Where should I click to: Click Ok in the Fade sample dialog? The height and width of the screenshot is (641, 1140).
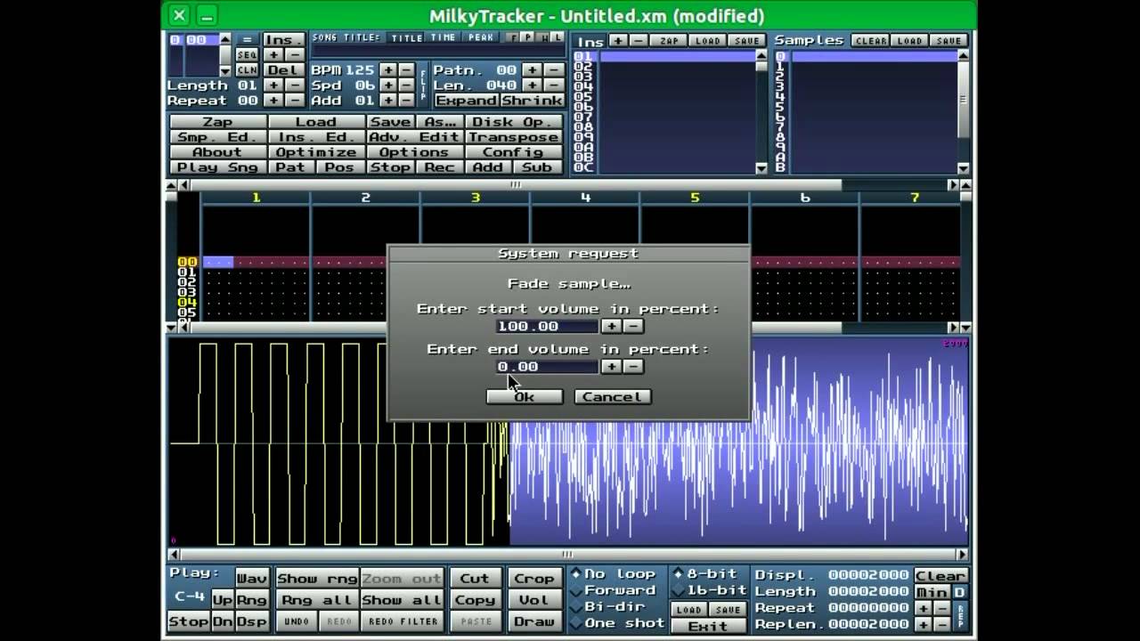point(524,397)
